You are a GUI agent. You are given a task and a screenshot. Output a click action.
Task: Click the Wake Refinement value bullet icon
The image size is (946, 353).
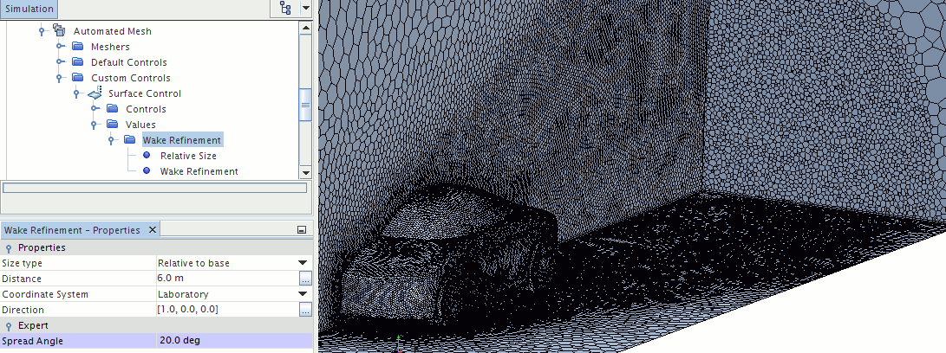pos(147,171)
